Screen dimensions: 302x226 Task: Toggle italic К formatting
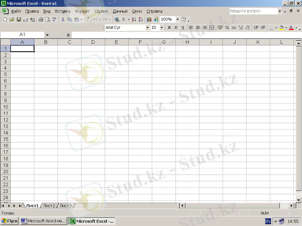click(x=176, y=27)
